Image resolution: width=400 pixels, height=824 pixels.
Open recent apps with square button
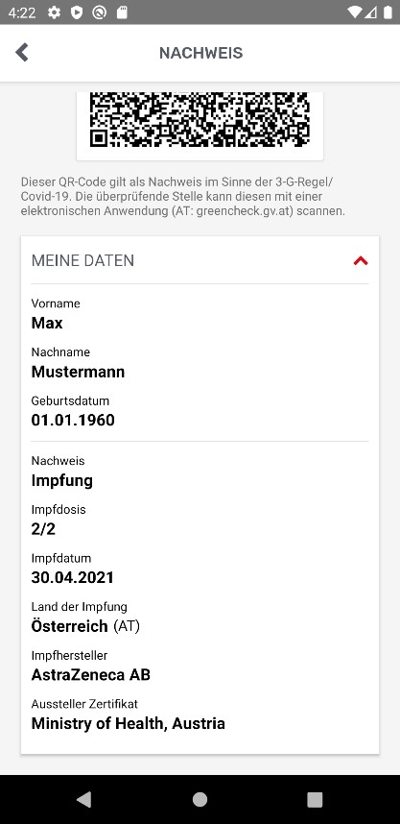pos(315,799)
